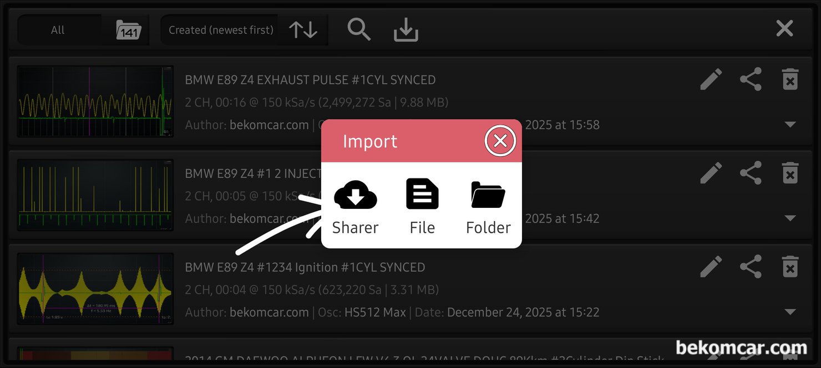Select the All filter tab
The image size is (821, 368).
[x=58, y=30]
